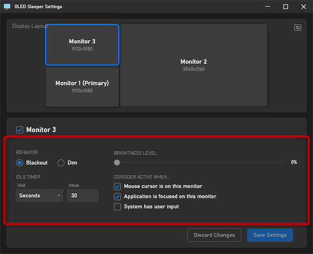This screenshot has width=313, height=254.
Task: Click the OLED Sleeper Settings title bar text
Action: [39, 7]
